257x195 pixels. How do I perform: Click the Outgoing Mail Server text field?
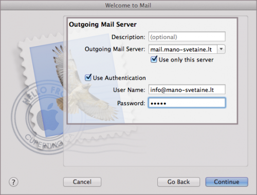click(183, 49)
